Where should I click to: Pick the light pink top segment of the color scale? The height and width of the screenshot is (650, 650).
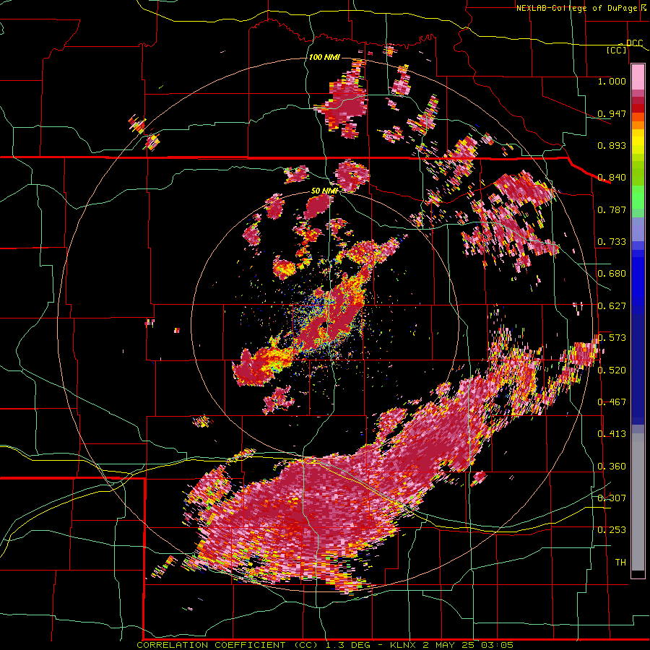pos(638,77)
